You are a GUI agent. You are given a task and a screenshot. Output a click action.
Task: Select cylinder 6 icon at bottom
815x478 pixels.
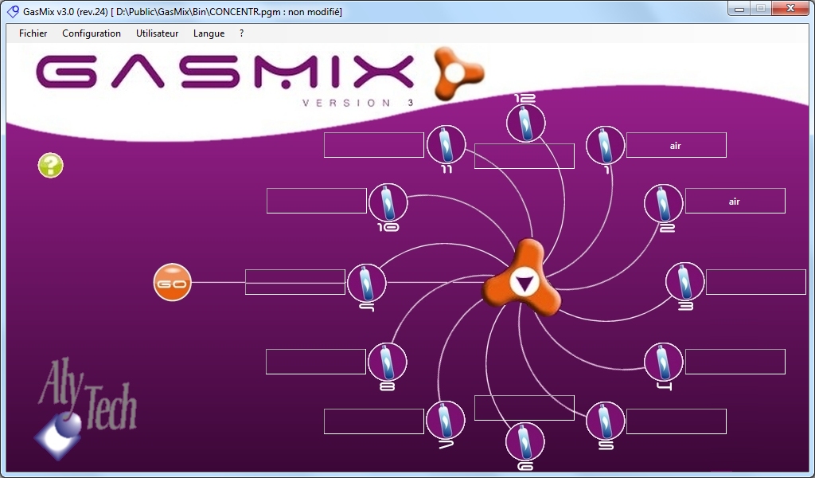coord(525,441)
